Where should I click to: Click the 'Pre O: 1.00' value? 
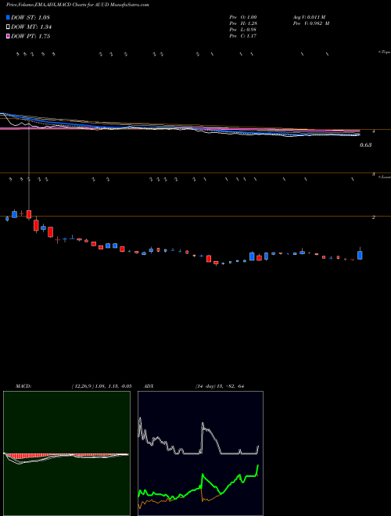click(x=243, y=17)
